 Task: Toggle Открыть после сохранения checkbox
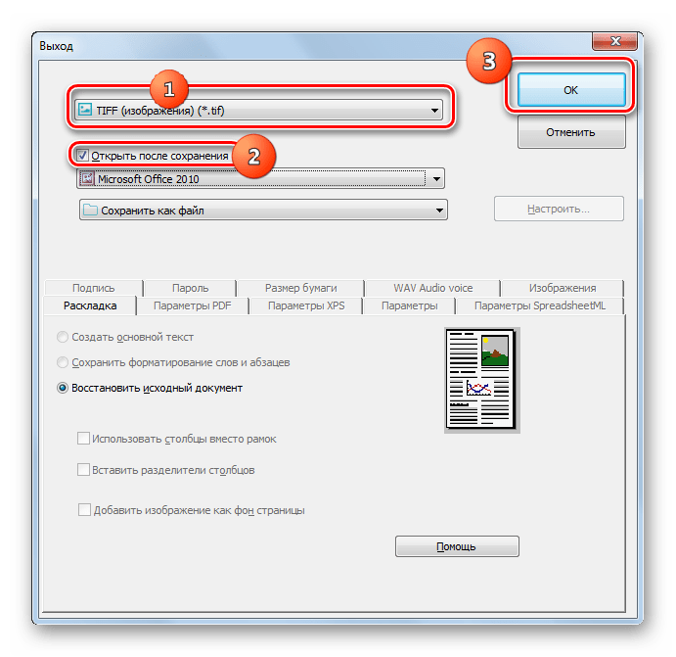coord(83,156)
